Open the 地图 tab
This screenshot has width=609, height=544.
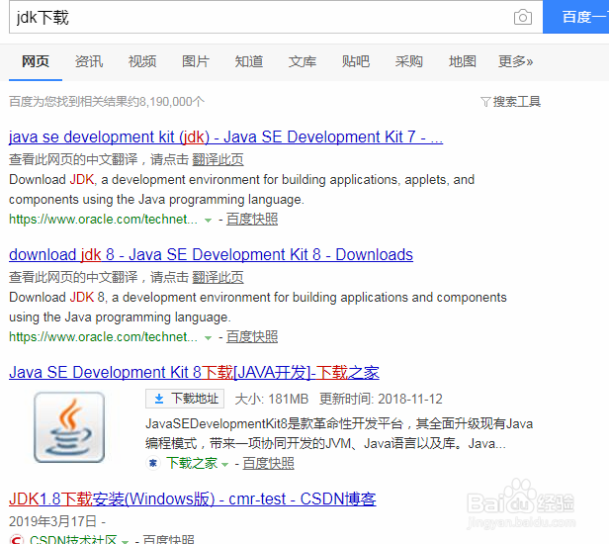(463, 61)
